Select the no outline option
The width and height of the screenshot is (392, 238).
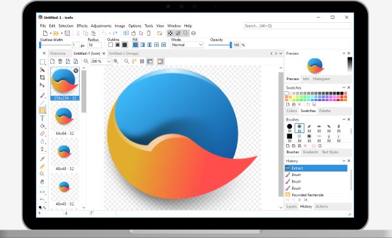coord(110,45)
